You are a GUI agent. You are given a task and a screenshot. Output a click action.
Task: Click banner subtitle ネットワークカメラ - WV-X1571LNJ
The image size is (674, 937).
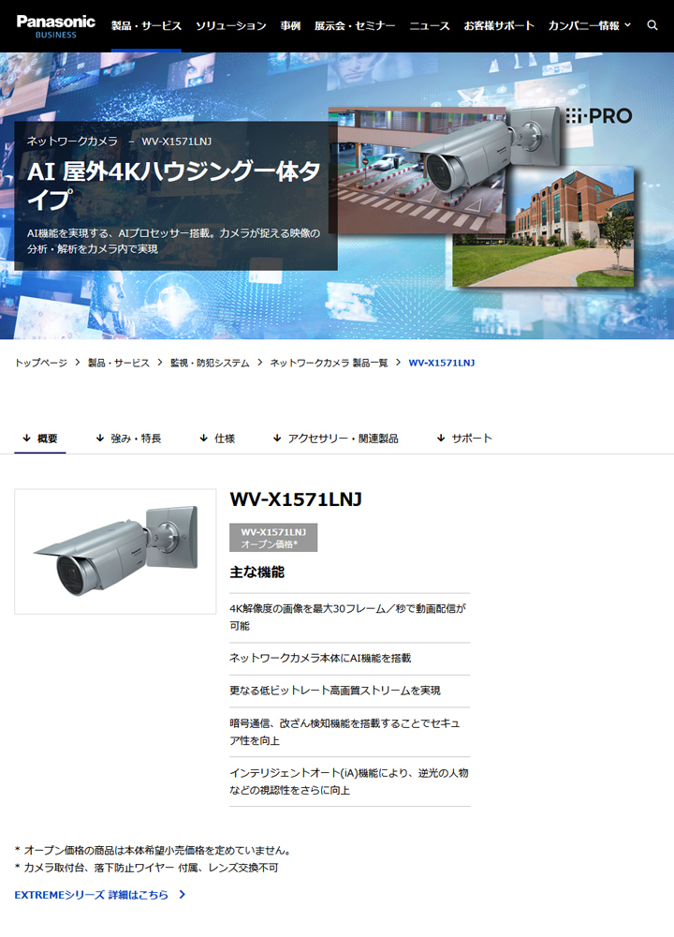(119, 141)
